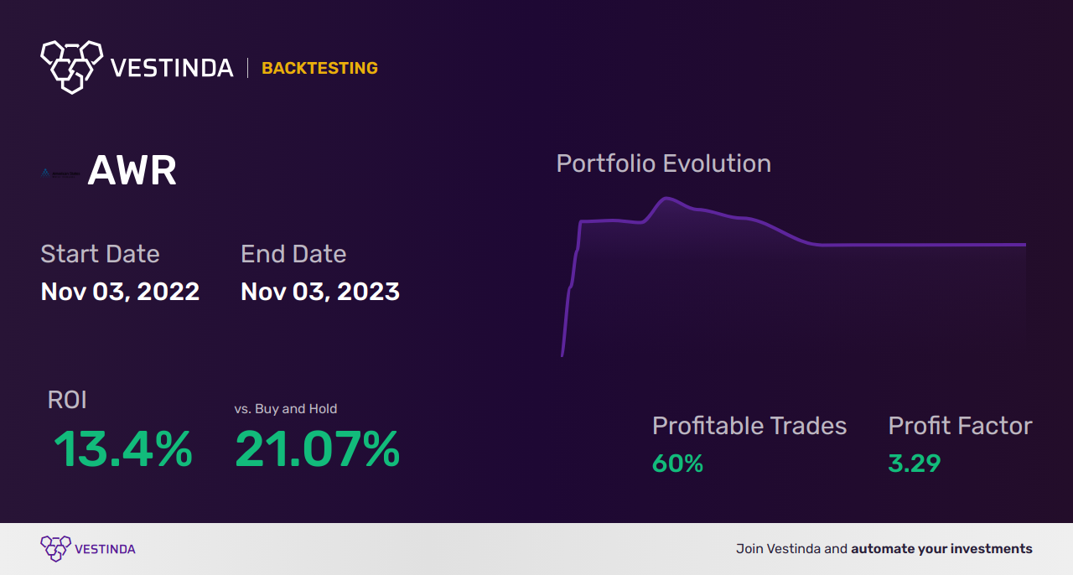Click the Profitable Trades 60% value
Viewport: 1073px width, 575px height.
[677, 464]
